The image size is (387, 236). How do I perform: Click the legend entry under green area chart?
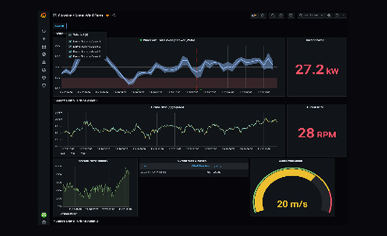coord(68,214)
